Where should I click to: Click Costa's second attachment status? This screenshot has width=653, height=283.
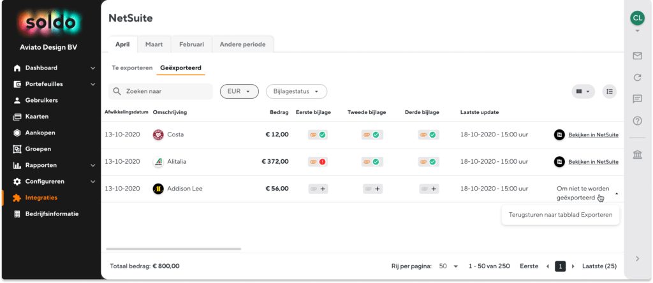(x=372, y=135)
